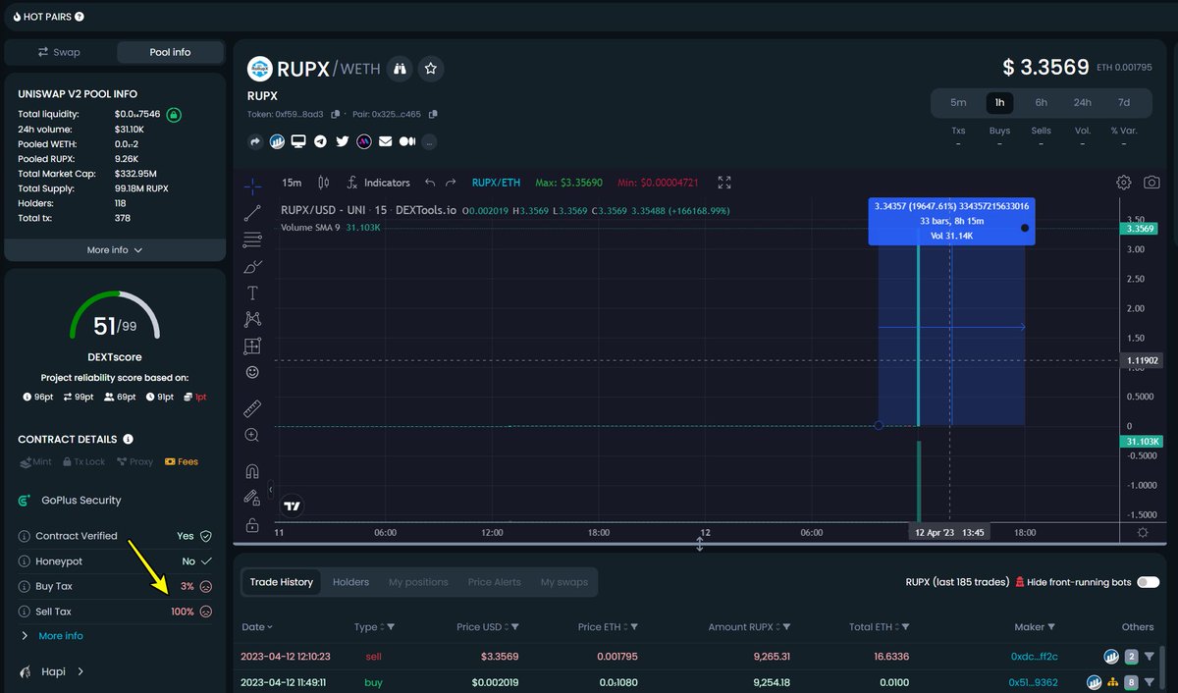The image size is (1178, 693).
Task: Select the 5m stats interval
Action: (x=958, y=102)
